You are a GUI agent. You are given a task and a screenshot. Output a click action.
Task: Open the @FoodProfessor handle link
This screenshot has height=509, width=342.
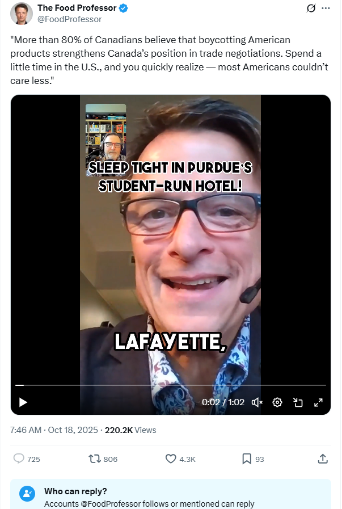coord(69,19)
